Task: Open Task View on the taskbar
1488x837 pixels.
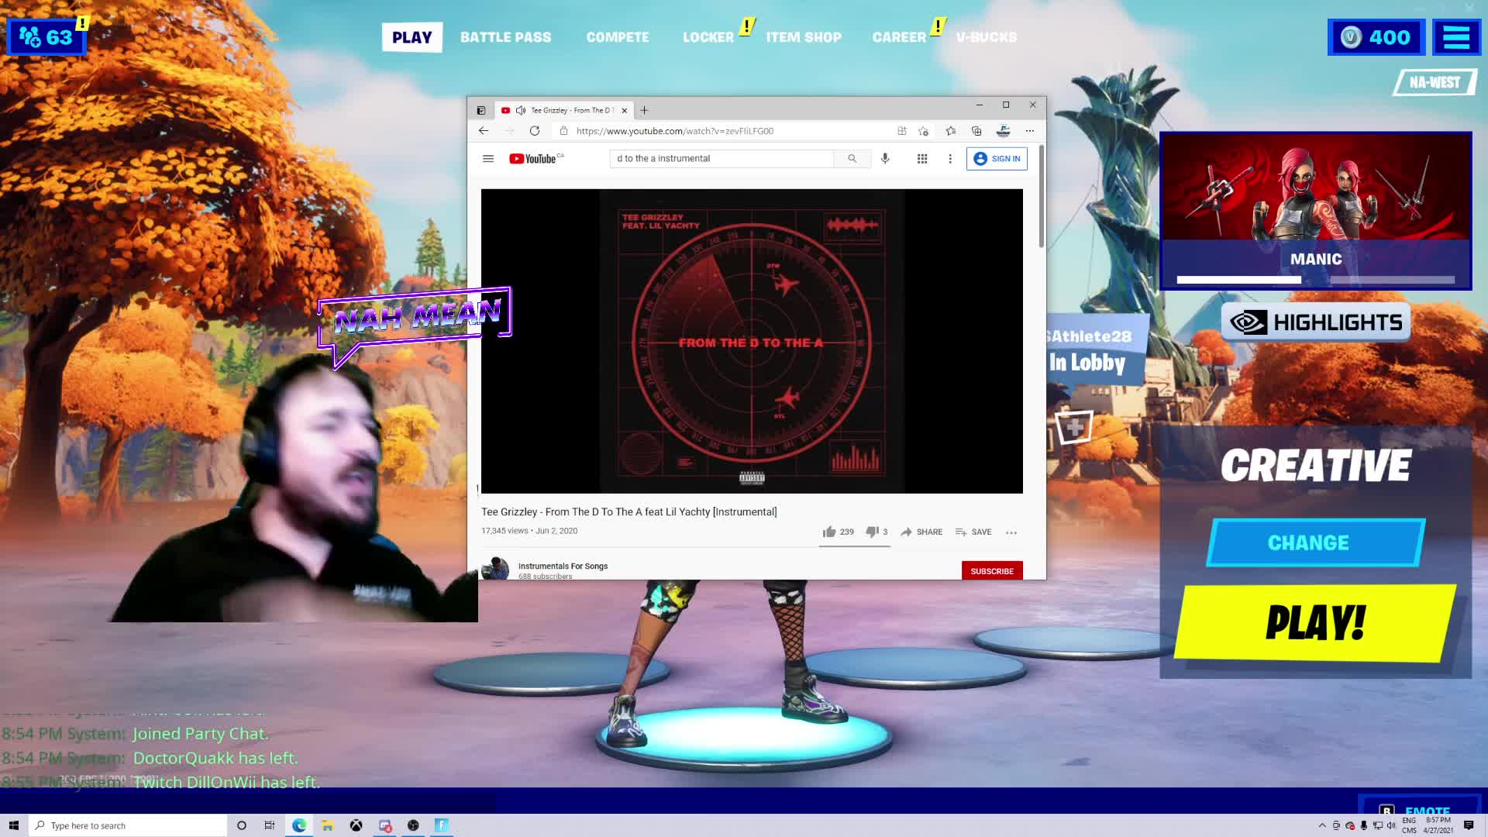Action: [270, 825]
